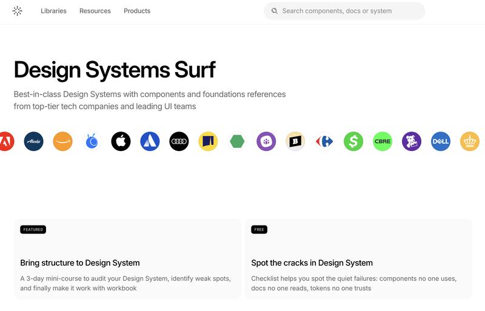Open the Cash App dollar logo
This screenshot has width=485, height=311.
click(353, 141)
